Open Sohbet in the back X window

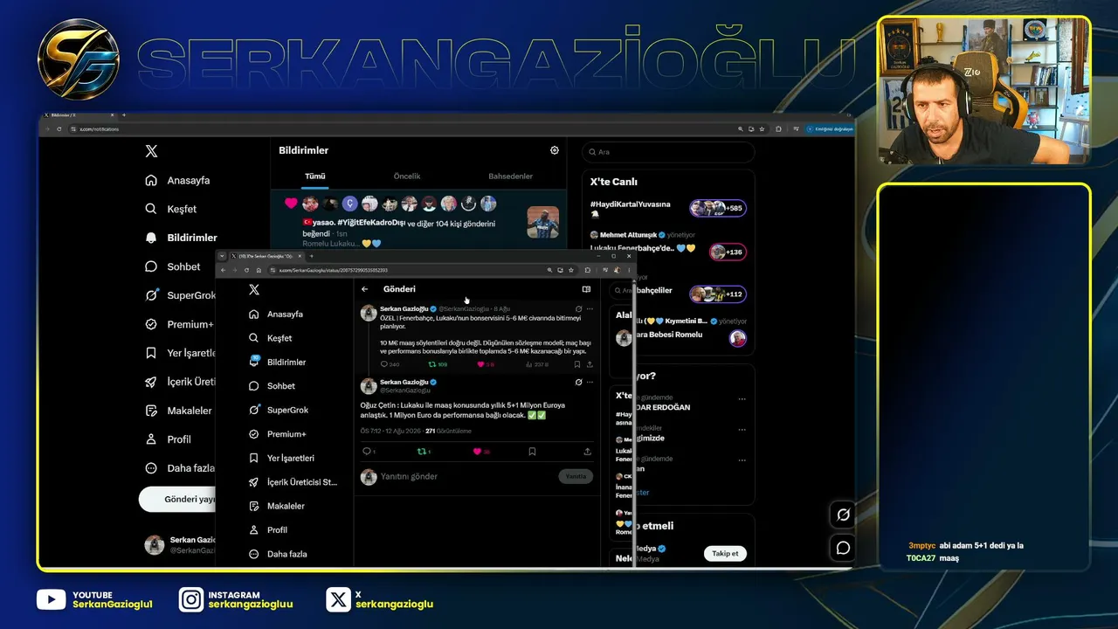(x=173, y=266)
